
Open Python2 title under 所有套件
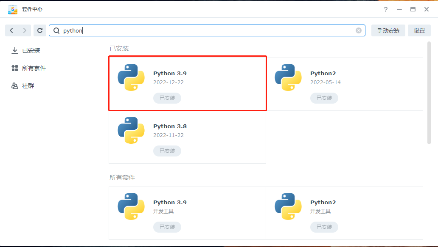point(323,202)
